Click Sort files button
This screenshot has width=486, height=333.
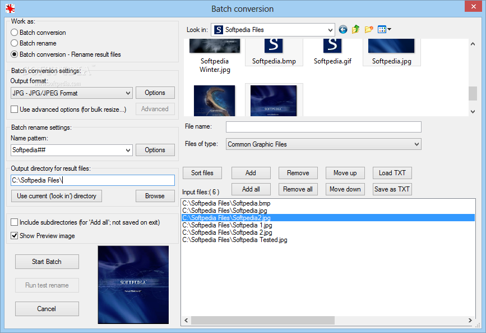click(x=202, y=173)
